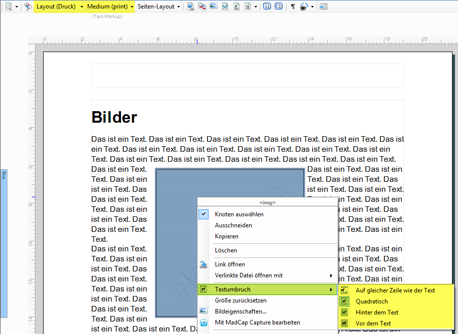458x334 pixels.
Task: Click the MadCap Capture icon in menu
Action: tap(203, 322)
